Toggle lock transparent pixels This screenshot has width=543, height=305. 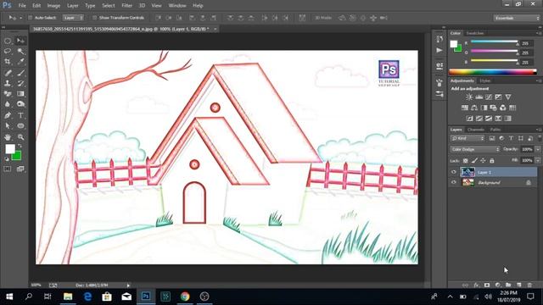click(466, 160)
